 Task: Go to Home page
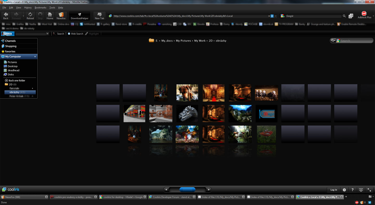coord(50,16)
